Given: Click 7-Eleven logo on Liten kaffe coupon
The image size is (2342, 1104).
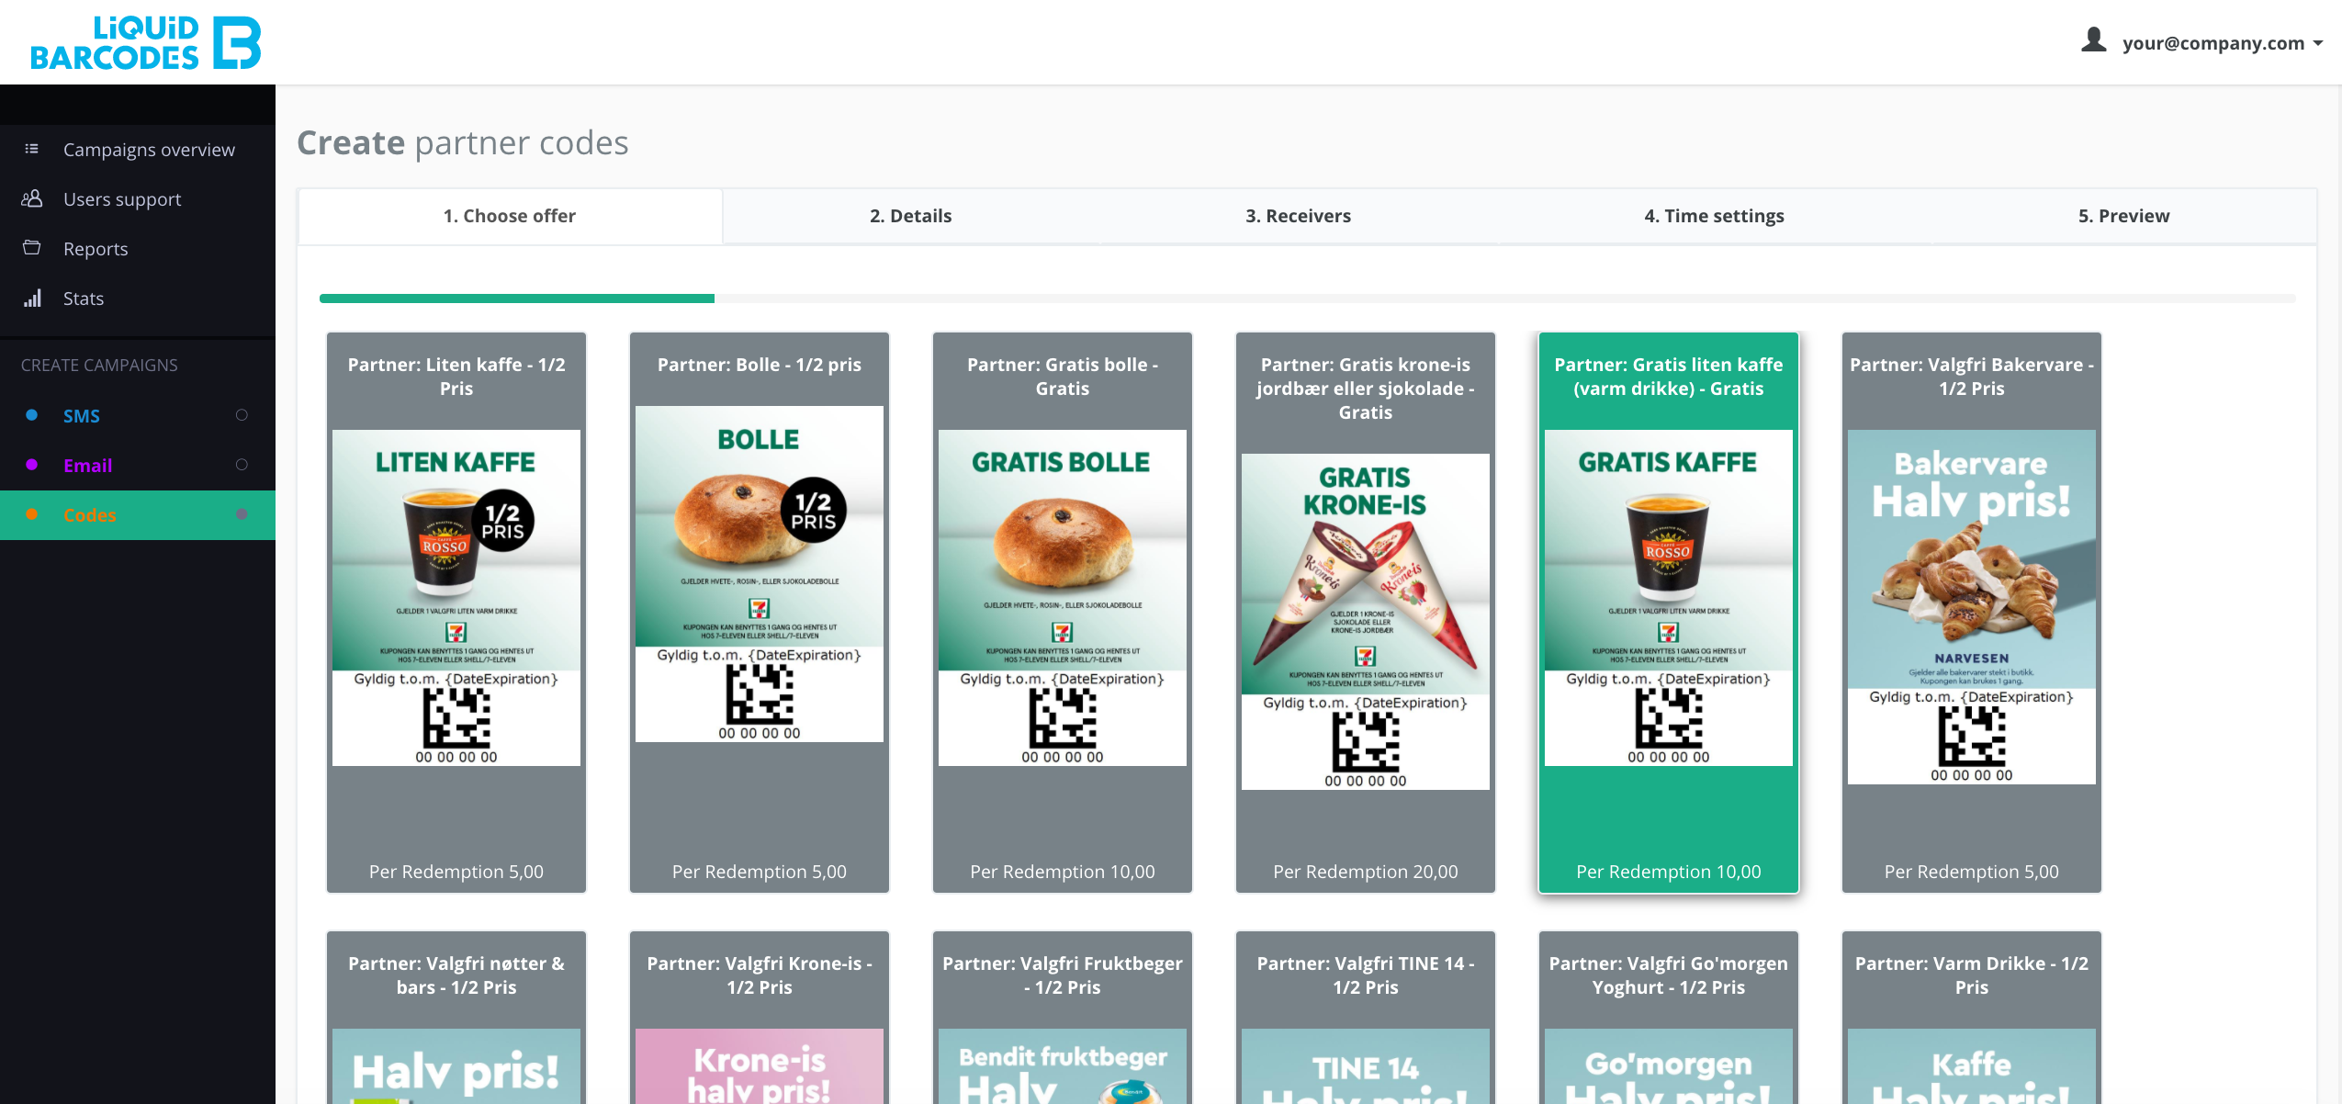Looking at the screenshot, I should tap(456, 632).
